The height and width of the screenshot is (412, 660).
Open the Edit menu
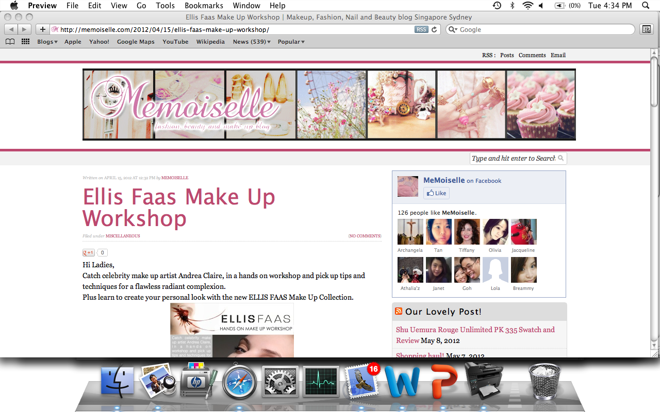pos(94,6)
